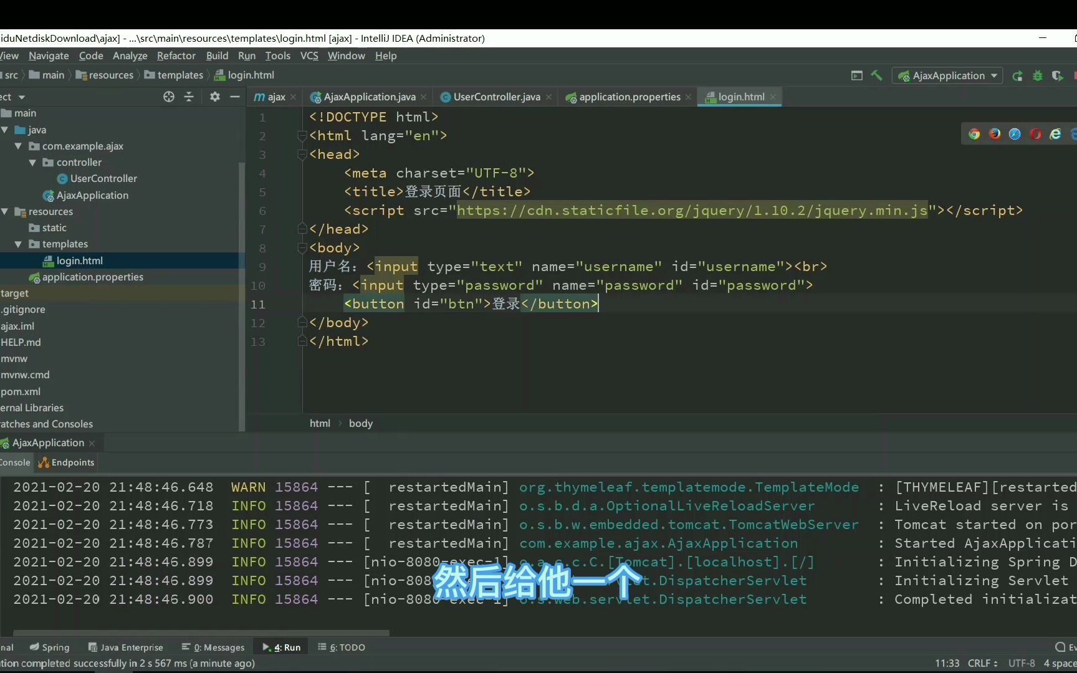Open the 6: TODO tool window
The width and height of the screenshot is (1077, 673).
click(x=342, y=647)
